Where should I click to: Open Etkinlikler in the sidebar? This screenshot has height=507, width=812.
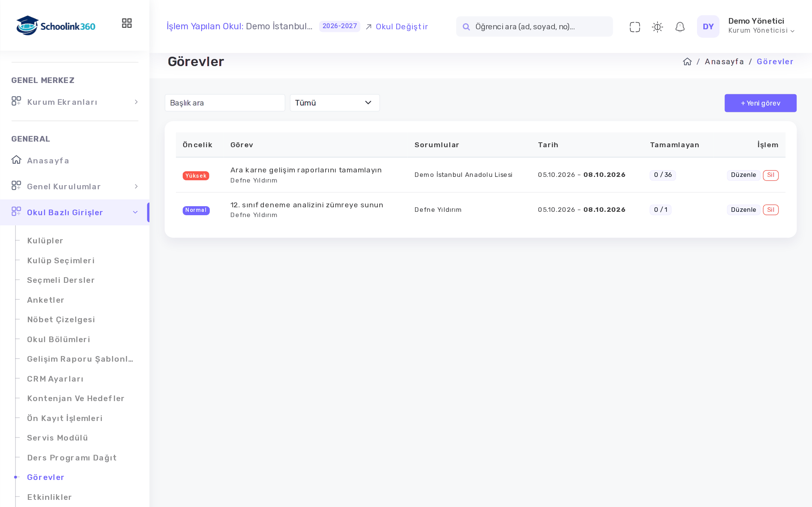click(49, 497)
